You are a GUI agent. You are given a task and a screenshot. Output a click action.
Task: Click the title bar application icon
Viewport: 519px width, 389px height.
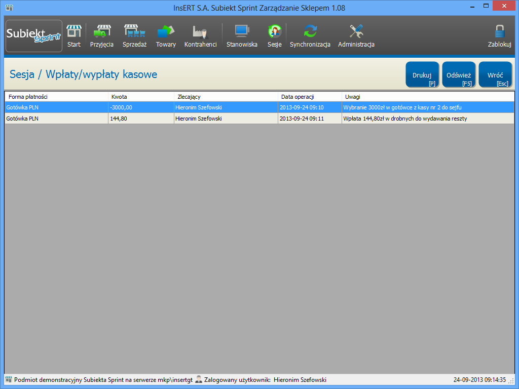click(9, 7)
